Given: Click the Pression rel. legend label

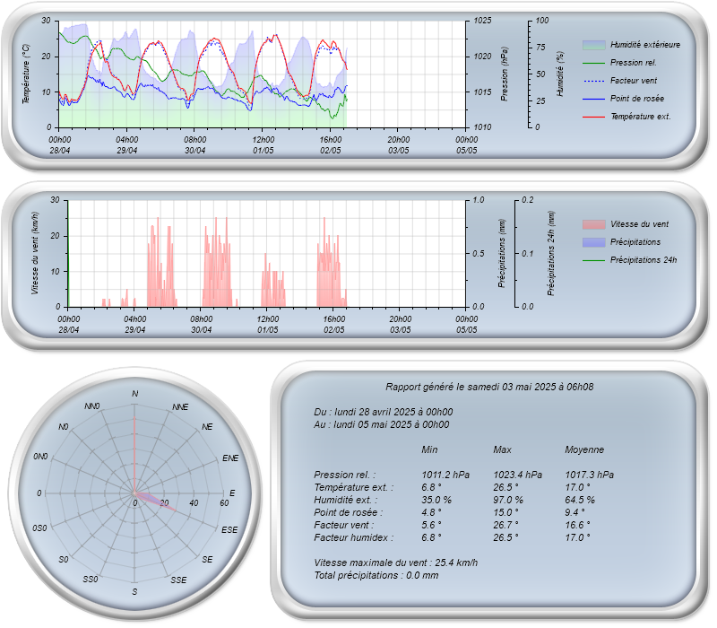Looking at the screenshot, I should tap(634, 63).
